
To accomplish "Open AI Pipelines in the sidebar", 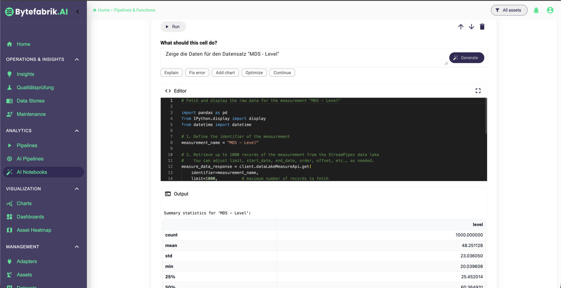I will click(30, 159).
